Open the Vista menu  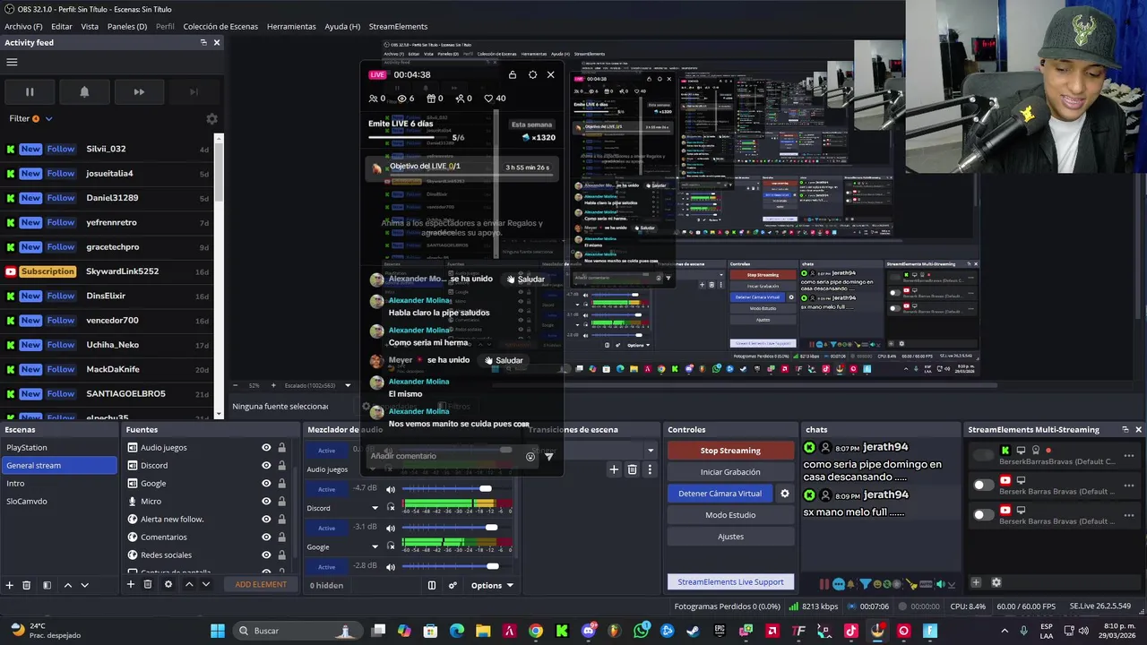pyautogui.click(x=90, y=26)
